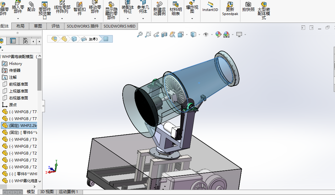335x195 pixels.
Task: Click Previous View icon
Action: (156, 34)
